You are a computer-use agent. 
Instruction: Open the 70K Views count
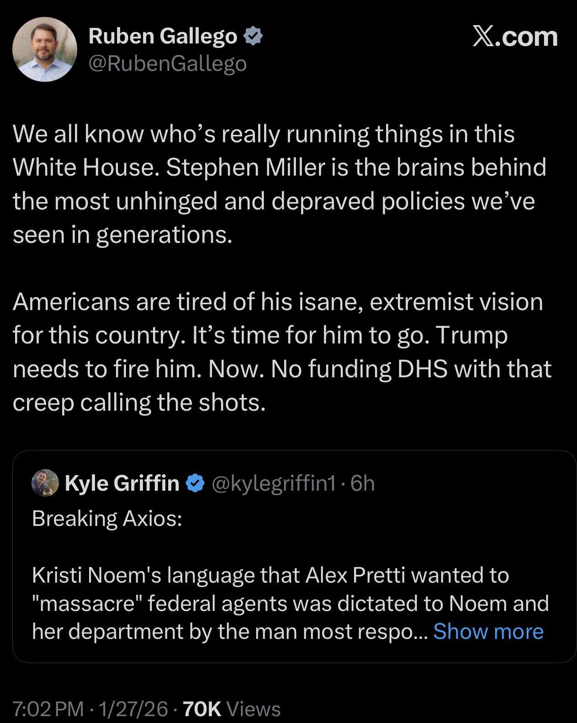coord(231,708)
